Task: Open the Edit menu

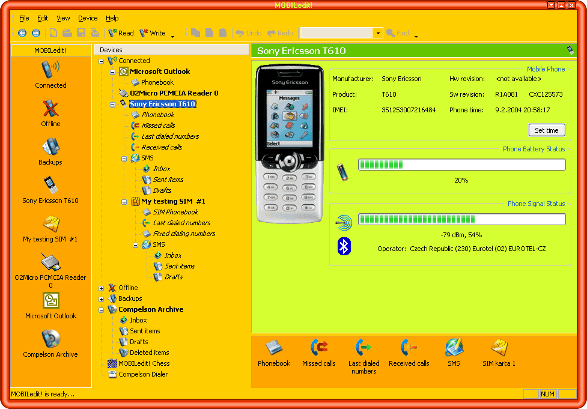Action: coord(43,18)
